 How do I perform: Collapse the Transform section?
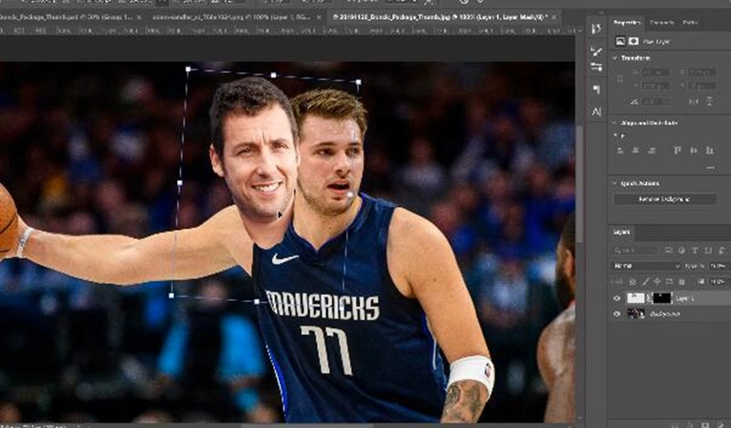pos(616,57)
